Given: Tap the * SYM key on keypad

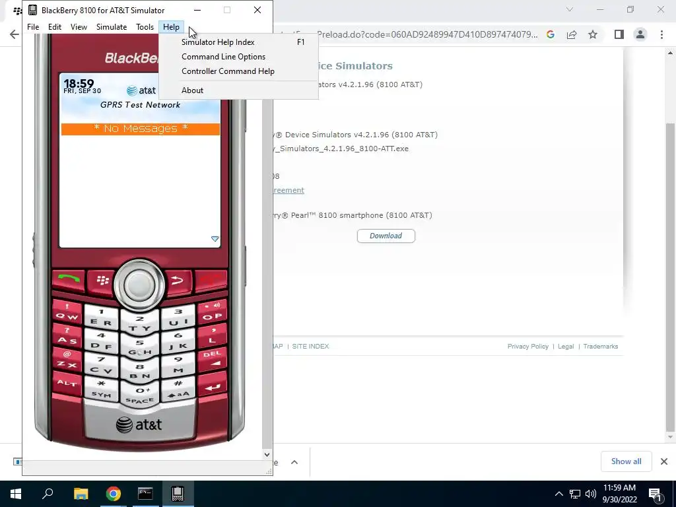Looking at the screenshot, I should click(101, 389).
